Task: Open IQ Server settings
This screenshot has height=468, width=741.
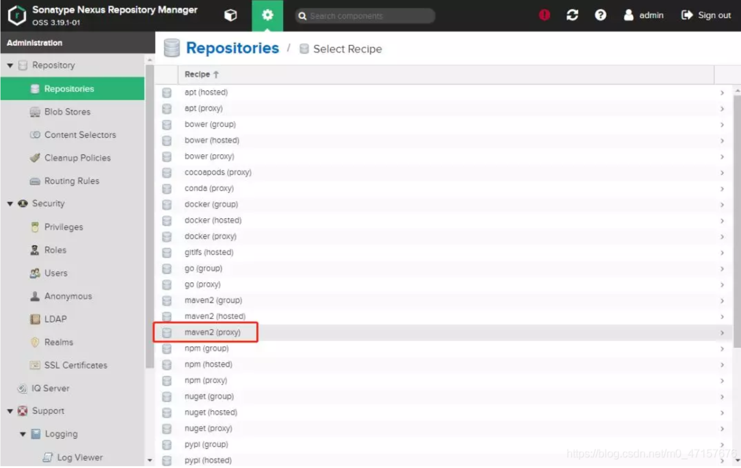Action: coord(50,388)
